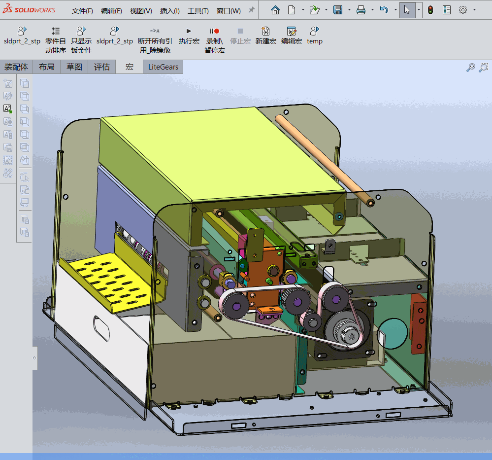The height and width of the screenshot is (460, 492).
Task: Switch to the 装配体 tab
Action: (16, 67)
